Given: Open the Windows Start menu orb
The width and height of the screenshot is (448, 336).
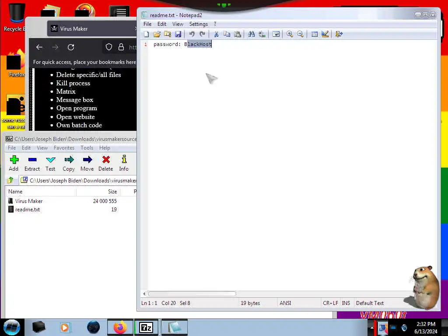Looking at the screenshot, I should point(12,327).
